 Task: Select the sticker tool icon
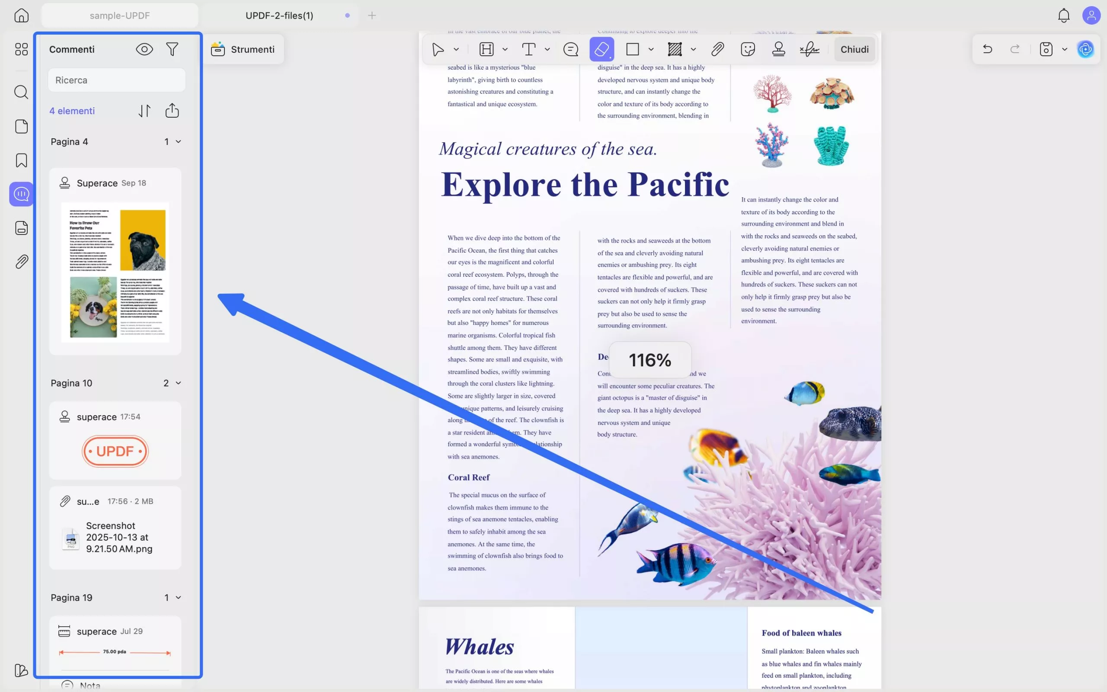[x=748, y=49]
